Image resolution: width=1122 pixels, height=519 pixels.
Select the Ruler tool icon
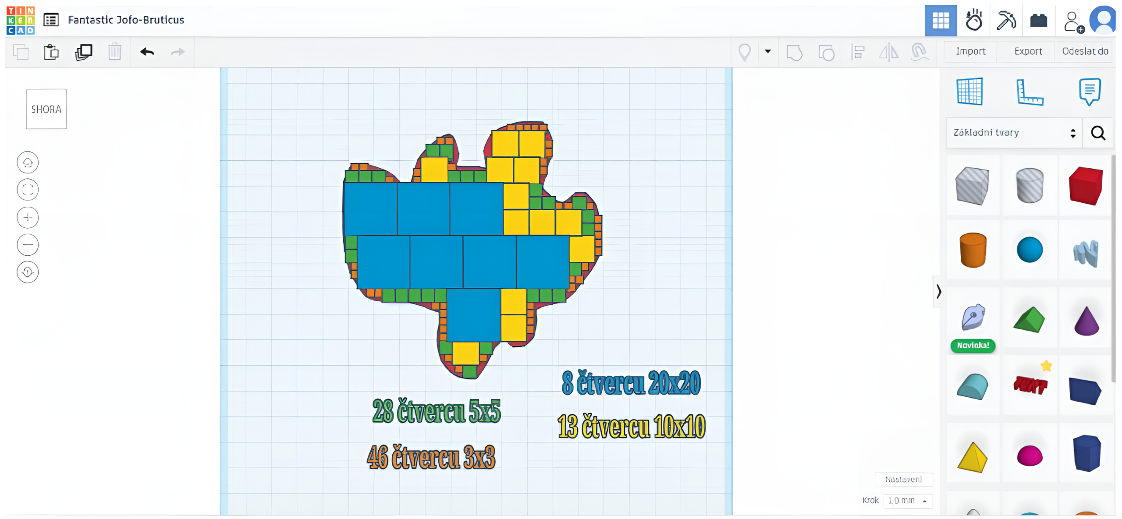(1030, 92)
